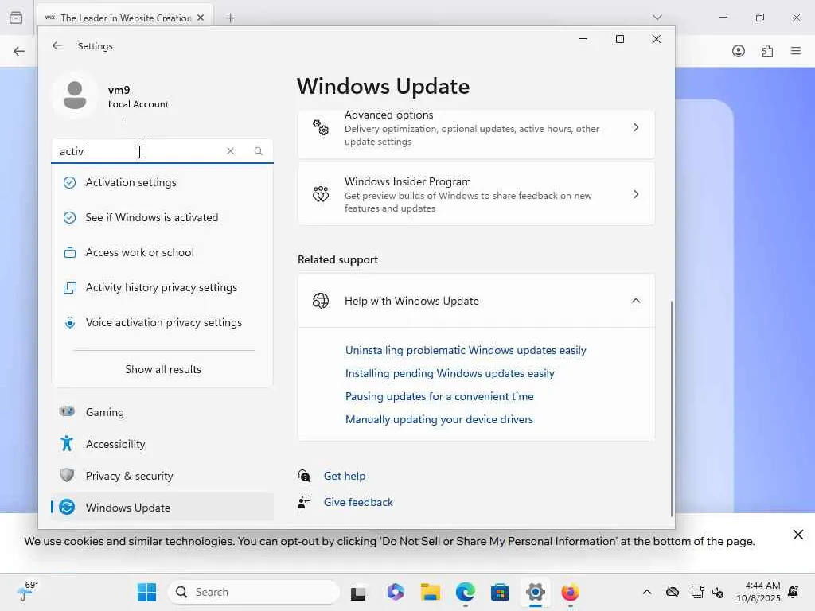Close the Wix browser tab

(201, 18)
